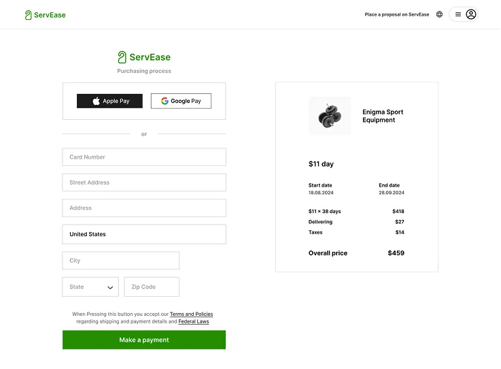The image size is (501, 369).
Task: Click the State dropdown chevron arrow
Action: pos(110,287)
